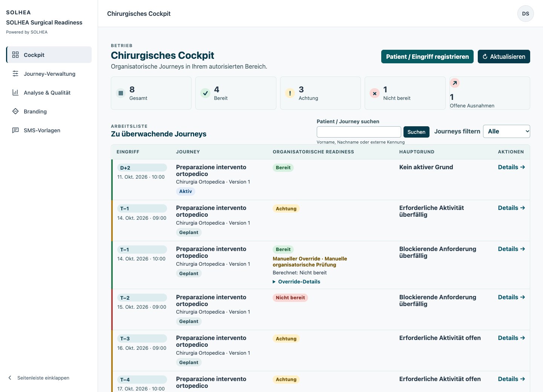Open the DS user avatar

[x=526, y=14]
